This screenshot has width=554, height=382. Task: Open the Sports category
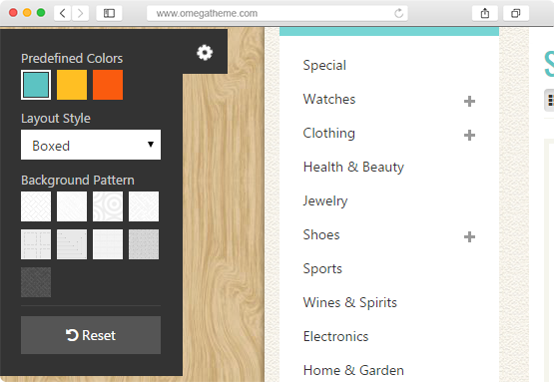322,268
